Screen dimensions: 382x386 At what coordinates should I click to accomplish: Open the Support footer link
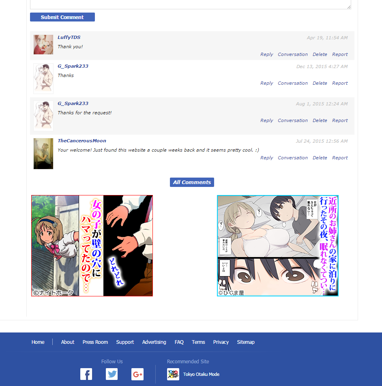point(125,342)
